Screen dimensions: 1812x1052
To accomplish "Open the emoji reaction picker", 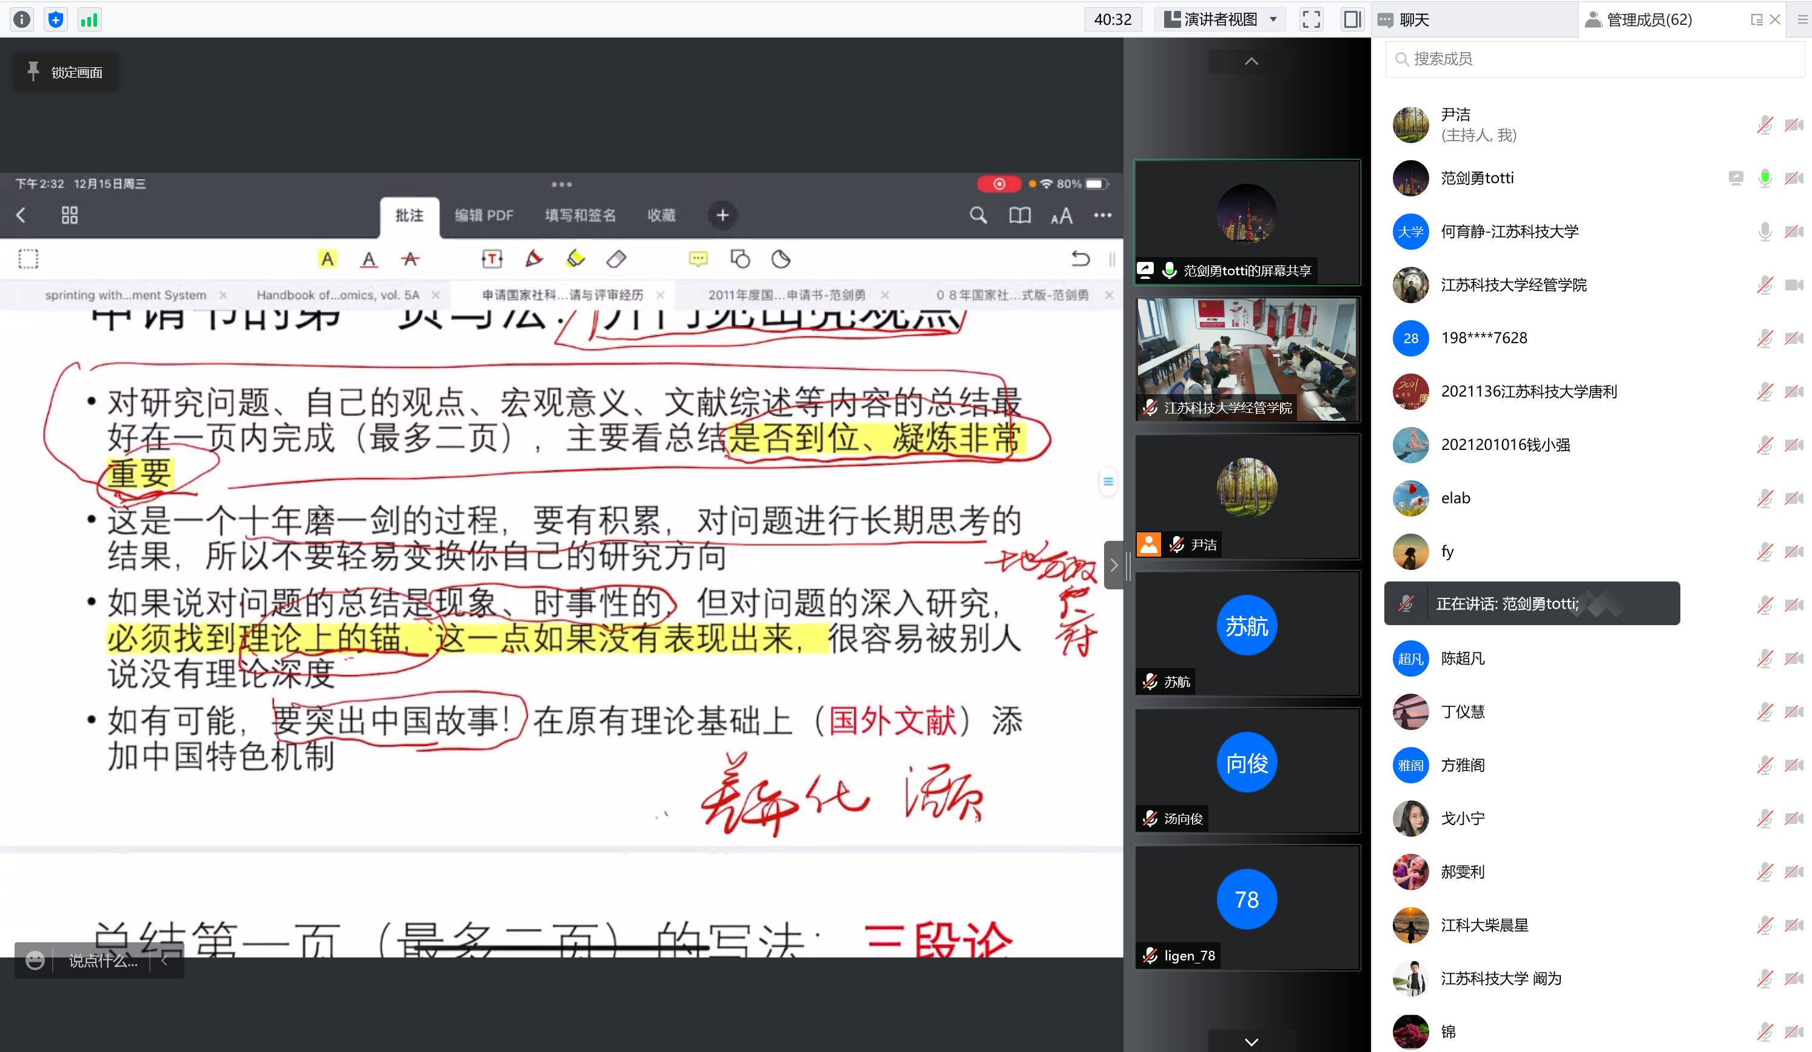I will pos(35,960).
